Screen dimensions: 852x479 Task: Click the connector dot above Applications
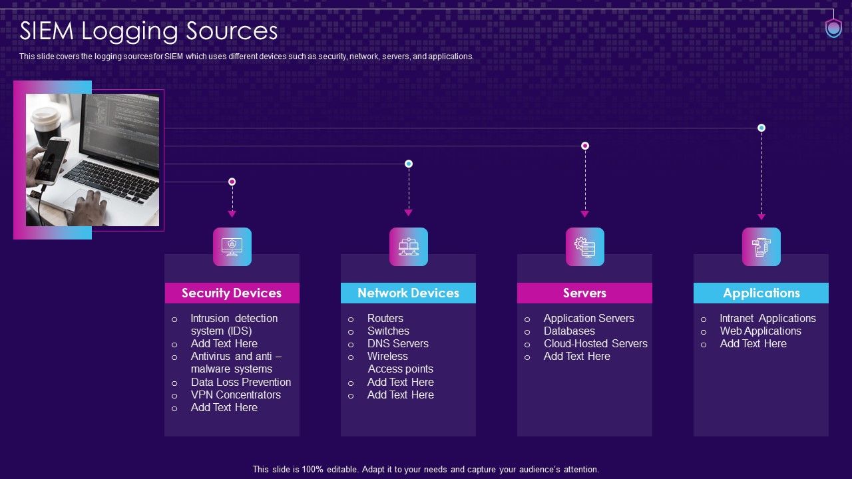761,128
